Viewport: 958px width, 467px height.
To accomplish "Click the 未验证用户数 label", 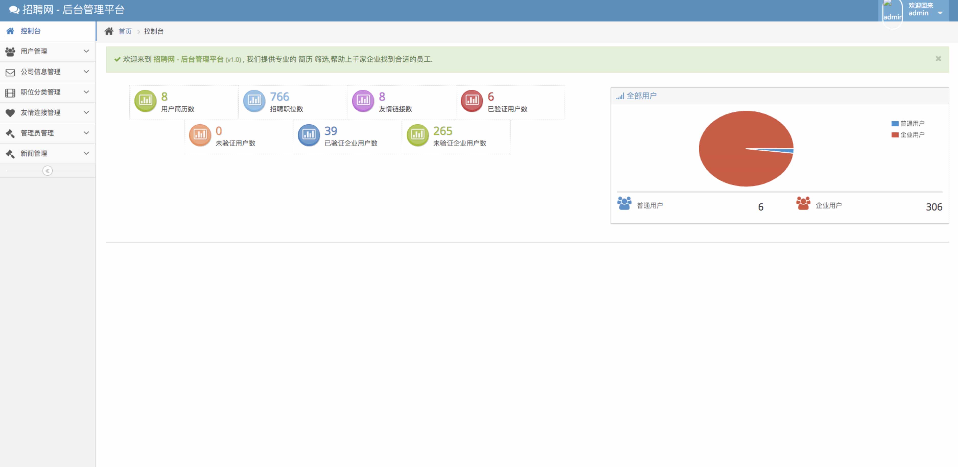I will point(235,143).
